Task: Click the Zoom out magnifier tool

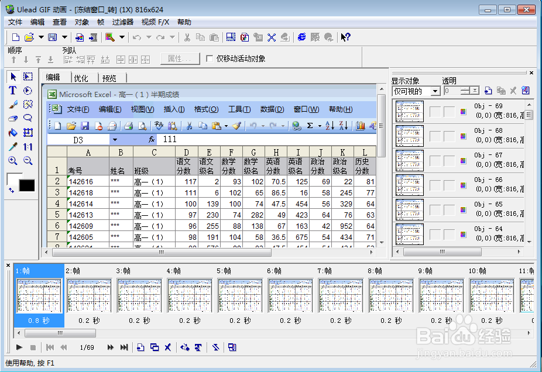Action: pyautogui.click(x=28, y=161)
